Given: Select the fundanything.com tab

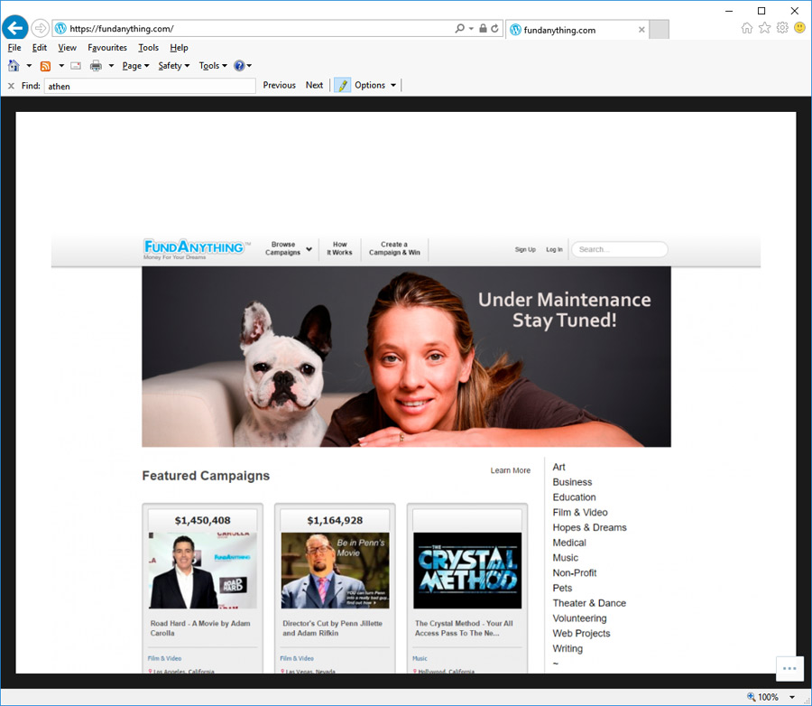Looking at the screenshot, I should pos(577,30).
